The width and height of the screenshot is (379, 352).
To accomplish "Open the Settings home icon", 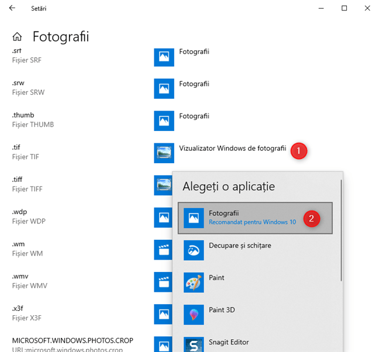I will click(x=17, y=37).
